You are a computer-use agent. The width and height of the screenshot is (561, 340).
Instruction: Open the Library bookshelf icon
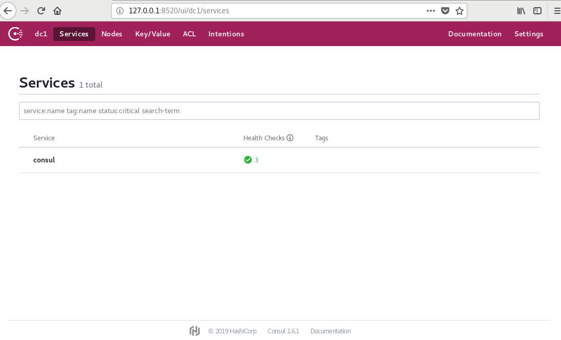click(x=521, y=11)
